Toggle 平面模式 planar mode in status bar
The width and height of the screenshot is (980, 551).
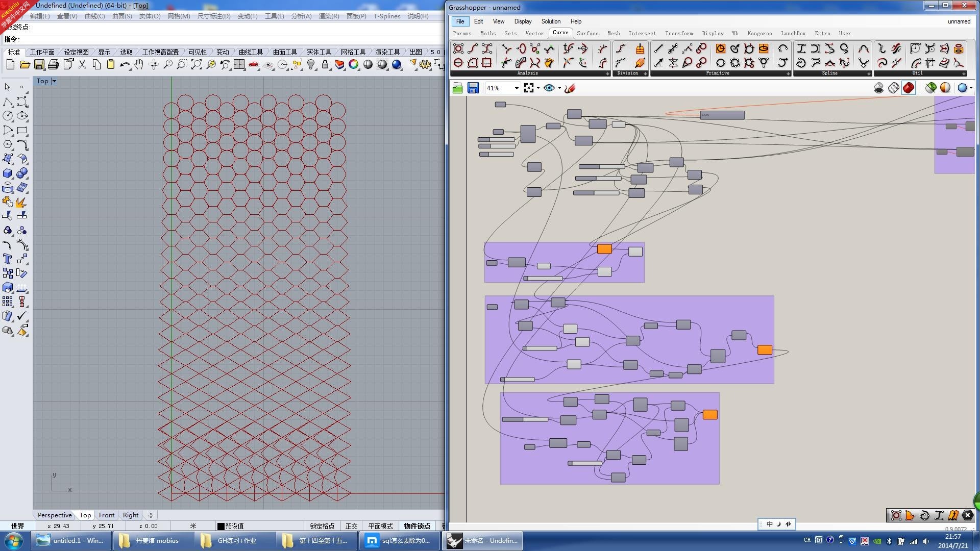click(380, 526)
